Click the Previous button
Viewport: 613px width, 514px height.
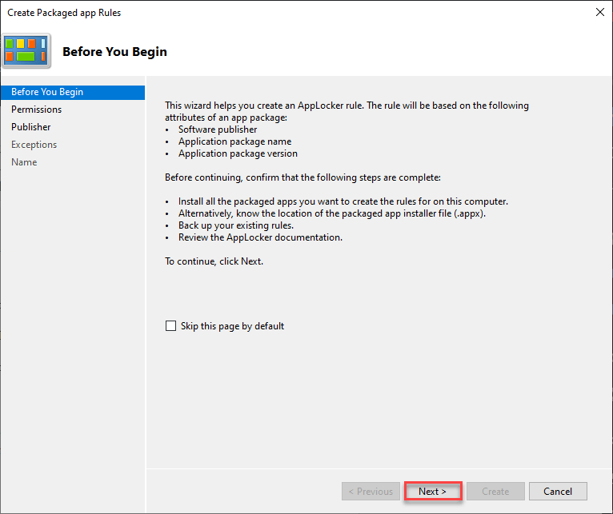coord(371,491)
